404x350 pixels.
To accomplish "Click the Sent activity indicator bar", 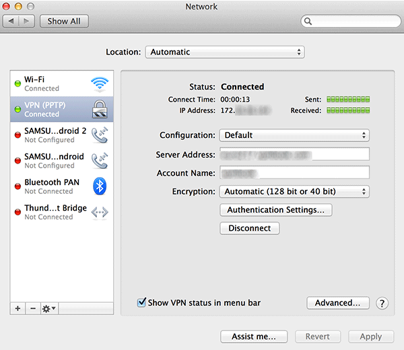I will click(x=348, y=100).
